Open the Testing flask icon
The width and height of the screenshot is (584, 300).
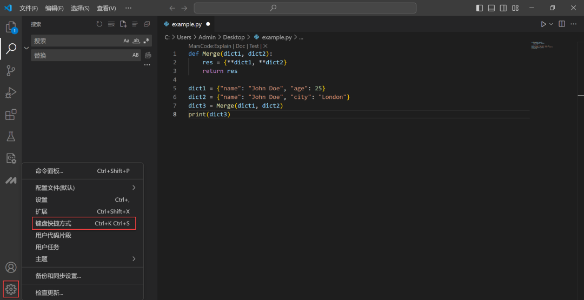pyautogui.click(x=11, y=136)
